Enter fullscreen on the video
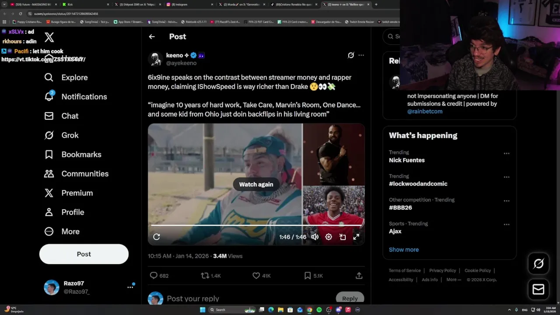560x315 pixels. [356, 237]
